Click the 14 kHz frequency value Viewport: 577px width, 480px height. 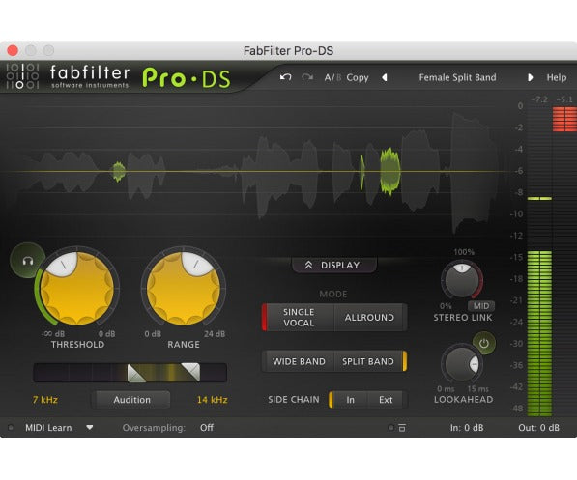(212, 400)
